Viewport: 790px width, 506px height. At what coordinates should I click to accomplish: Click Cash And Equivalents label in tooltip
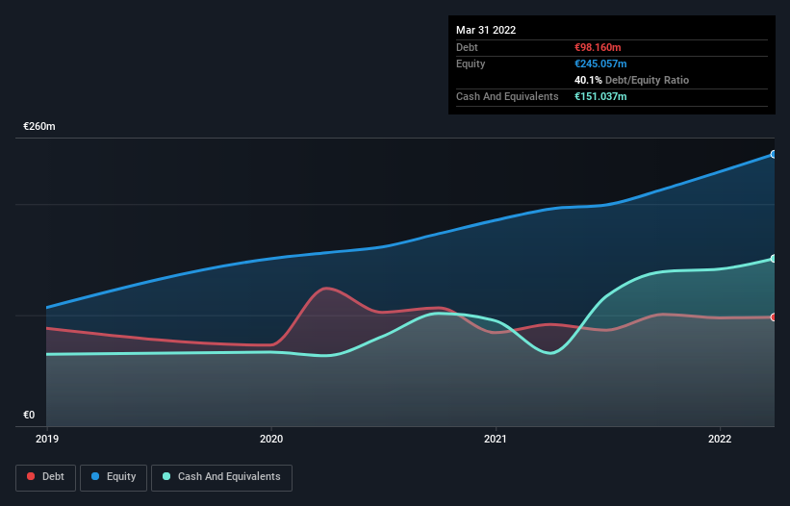(507, 96)
